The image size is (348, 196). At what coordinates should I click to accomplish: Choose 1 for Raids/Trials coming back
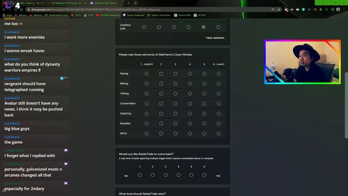click(140, 175)
